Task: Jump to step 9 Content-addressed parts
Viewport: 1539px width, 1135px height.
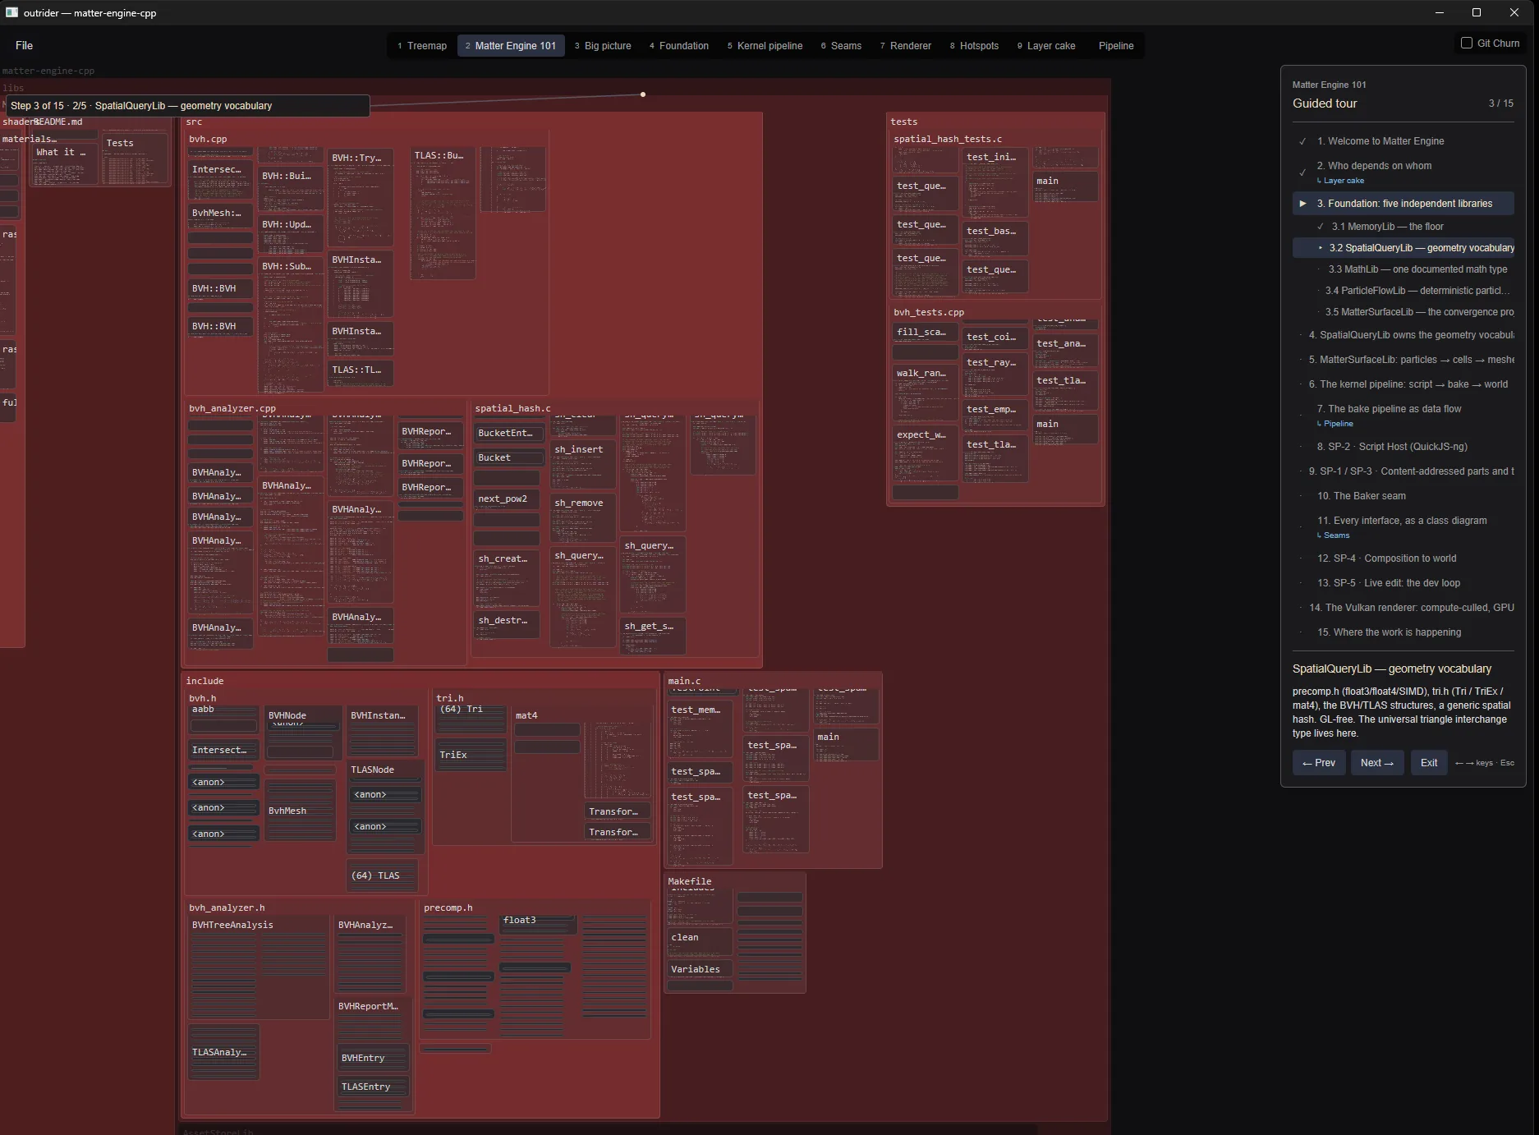Action: [x=1403, y=471]
